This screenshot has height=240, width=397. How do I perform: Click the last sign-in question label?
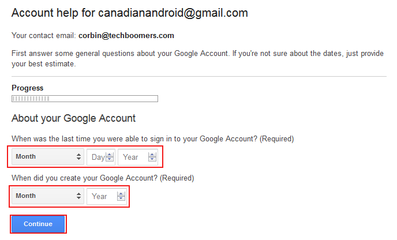[x=153, y=139]
